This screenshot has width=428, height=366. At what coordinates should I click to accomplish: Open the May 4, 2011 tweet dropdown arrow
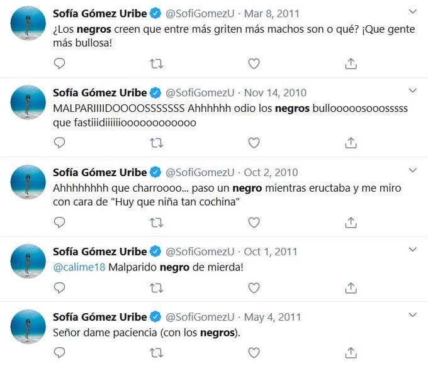(412, 314)
